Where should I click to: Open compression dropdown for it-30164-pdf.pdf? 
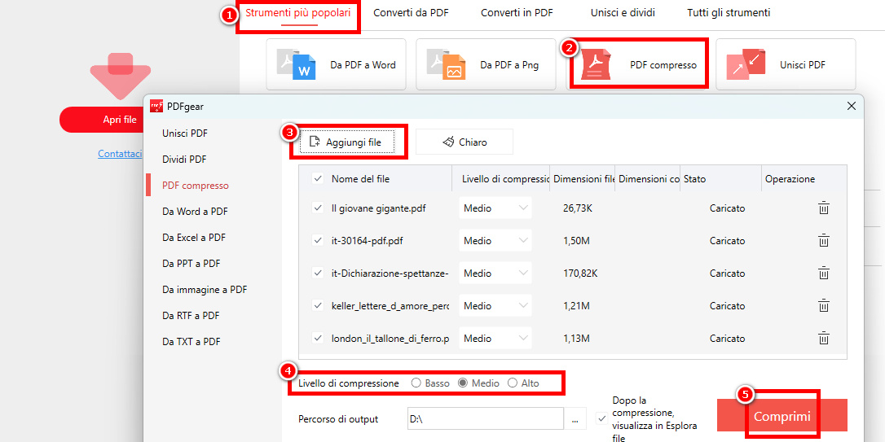tap(495, 241)
